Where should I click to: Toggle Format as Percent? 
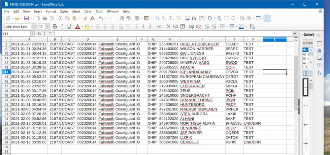(168, 26)
